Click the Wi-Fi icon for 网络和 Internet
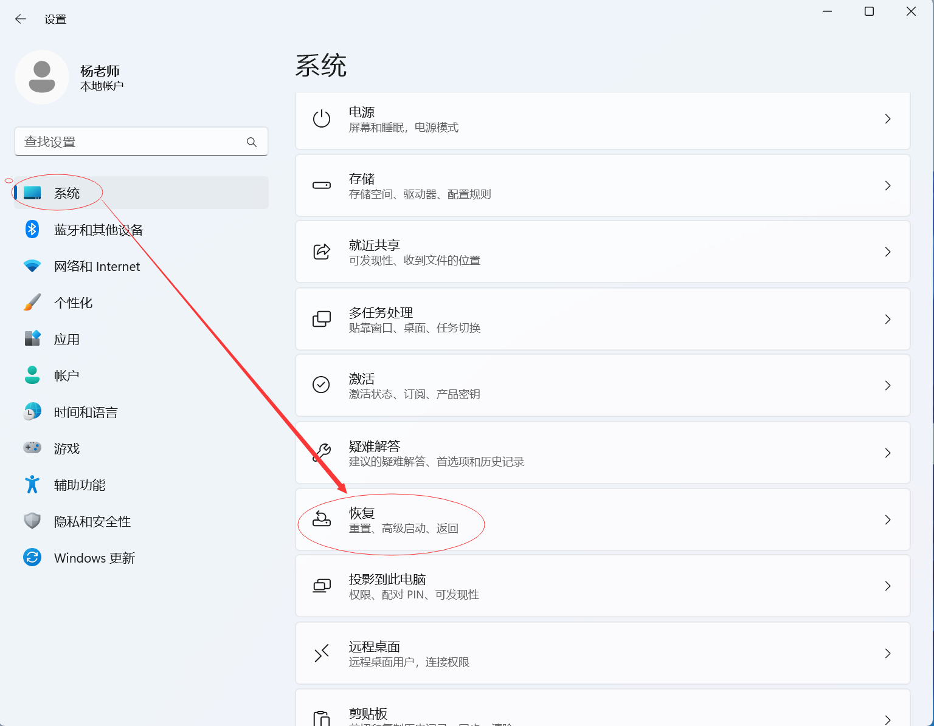 click(x=32, y=266)
